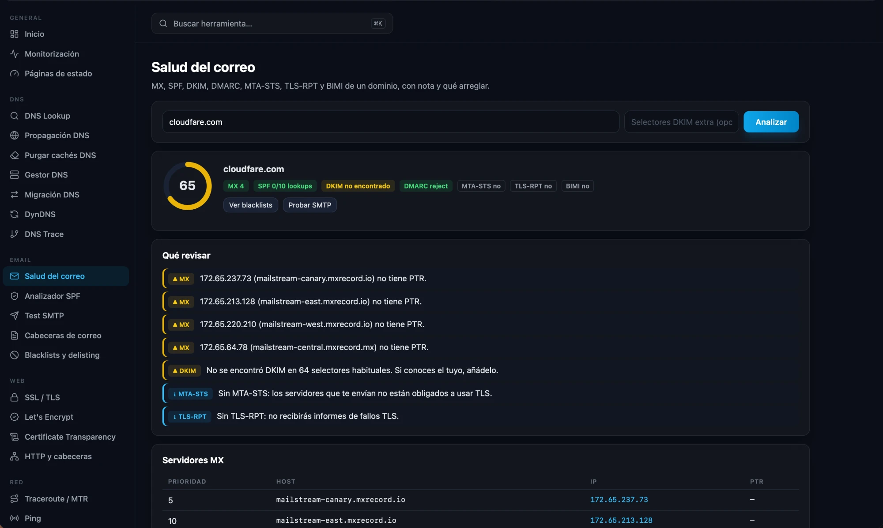This screenshot has height=528, width=883.
Task: Go to Certificate Transparency in sidebar
Action: [x=66, y=437]
